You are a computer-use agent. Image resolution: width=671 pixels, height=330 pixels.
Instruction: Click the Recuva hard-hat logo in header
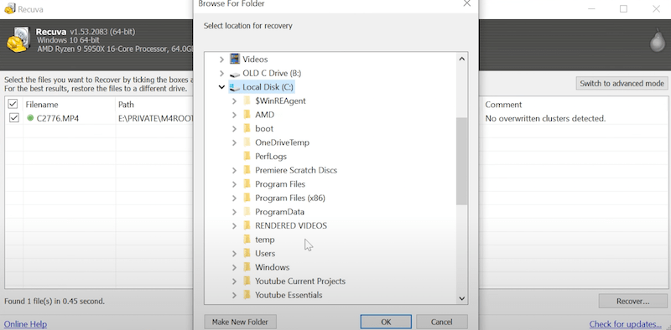[x=18, y=40]
